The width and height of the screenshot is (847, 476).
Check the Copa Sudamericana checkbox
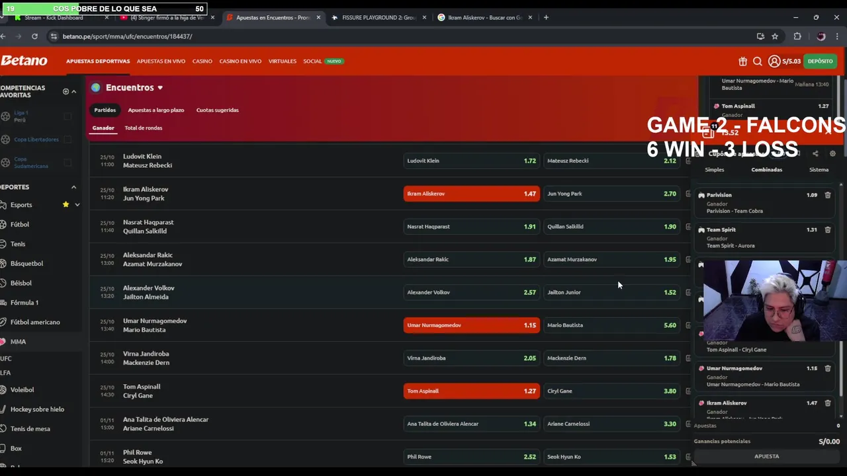pyautogui.click(x=67, y=163)
